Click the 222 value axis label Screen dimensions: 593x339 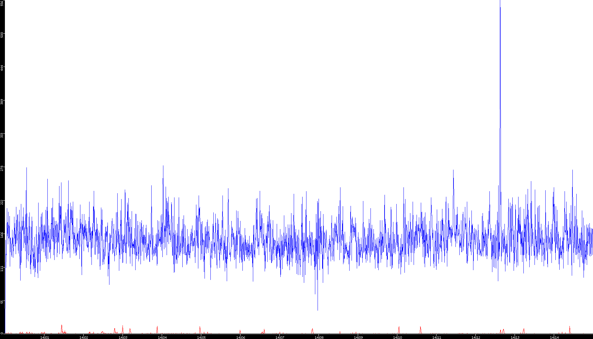pyautogui.click(x=2, y=202)
